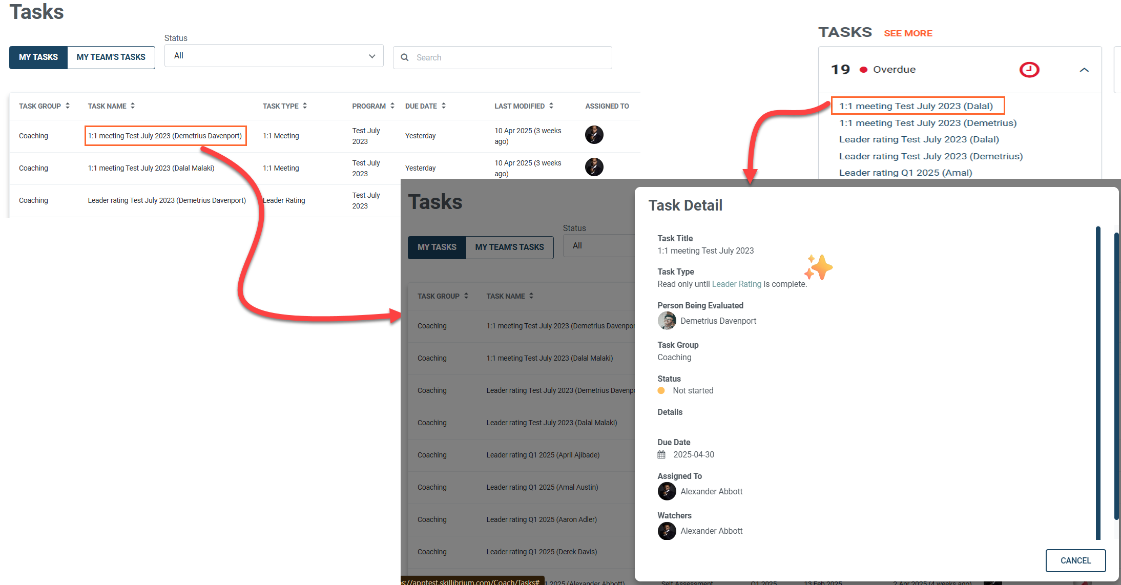
Task: Select the My Tasks tab
Action: (x=38, y=57)
